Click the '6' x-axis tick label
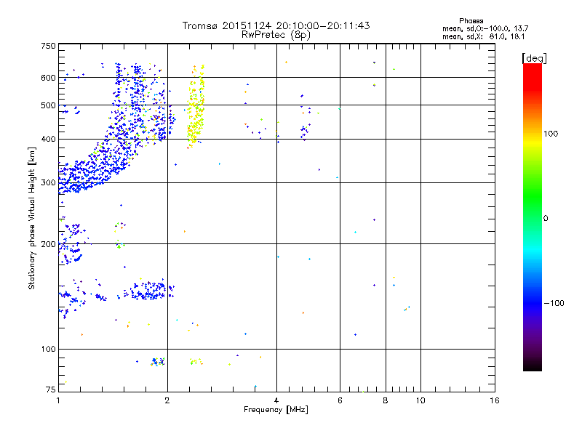 point(340,400)
